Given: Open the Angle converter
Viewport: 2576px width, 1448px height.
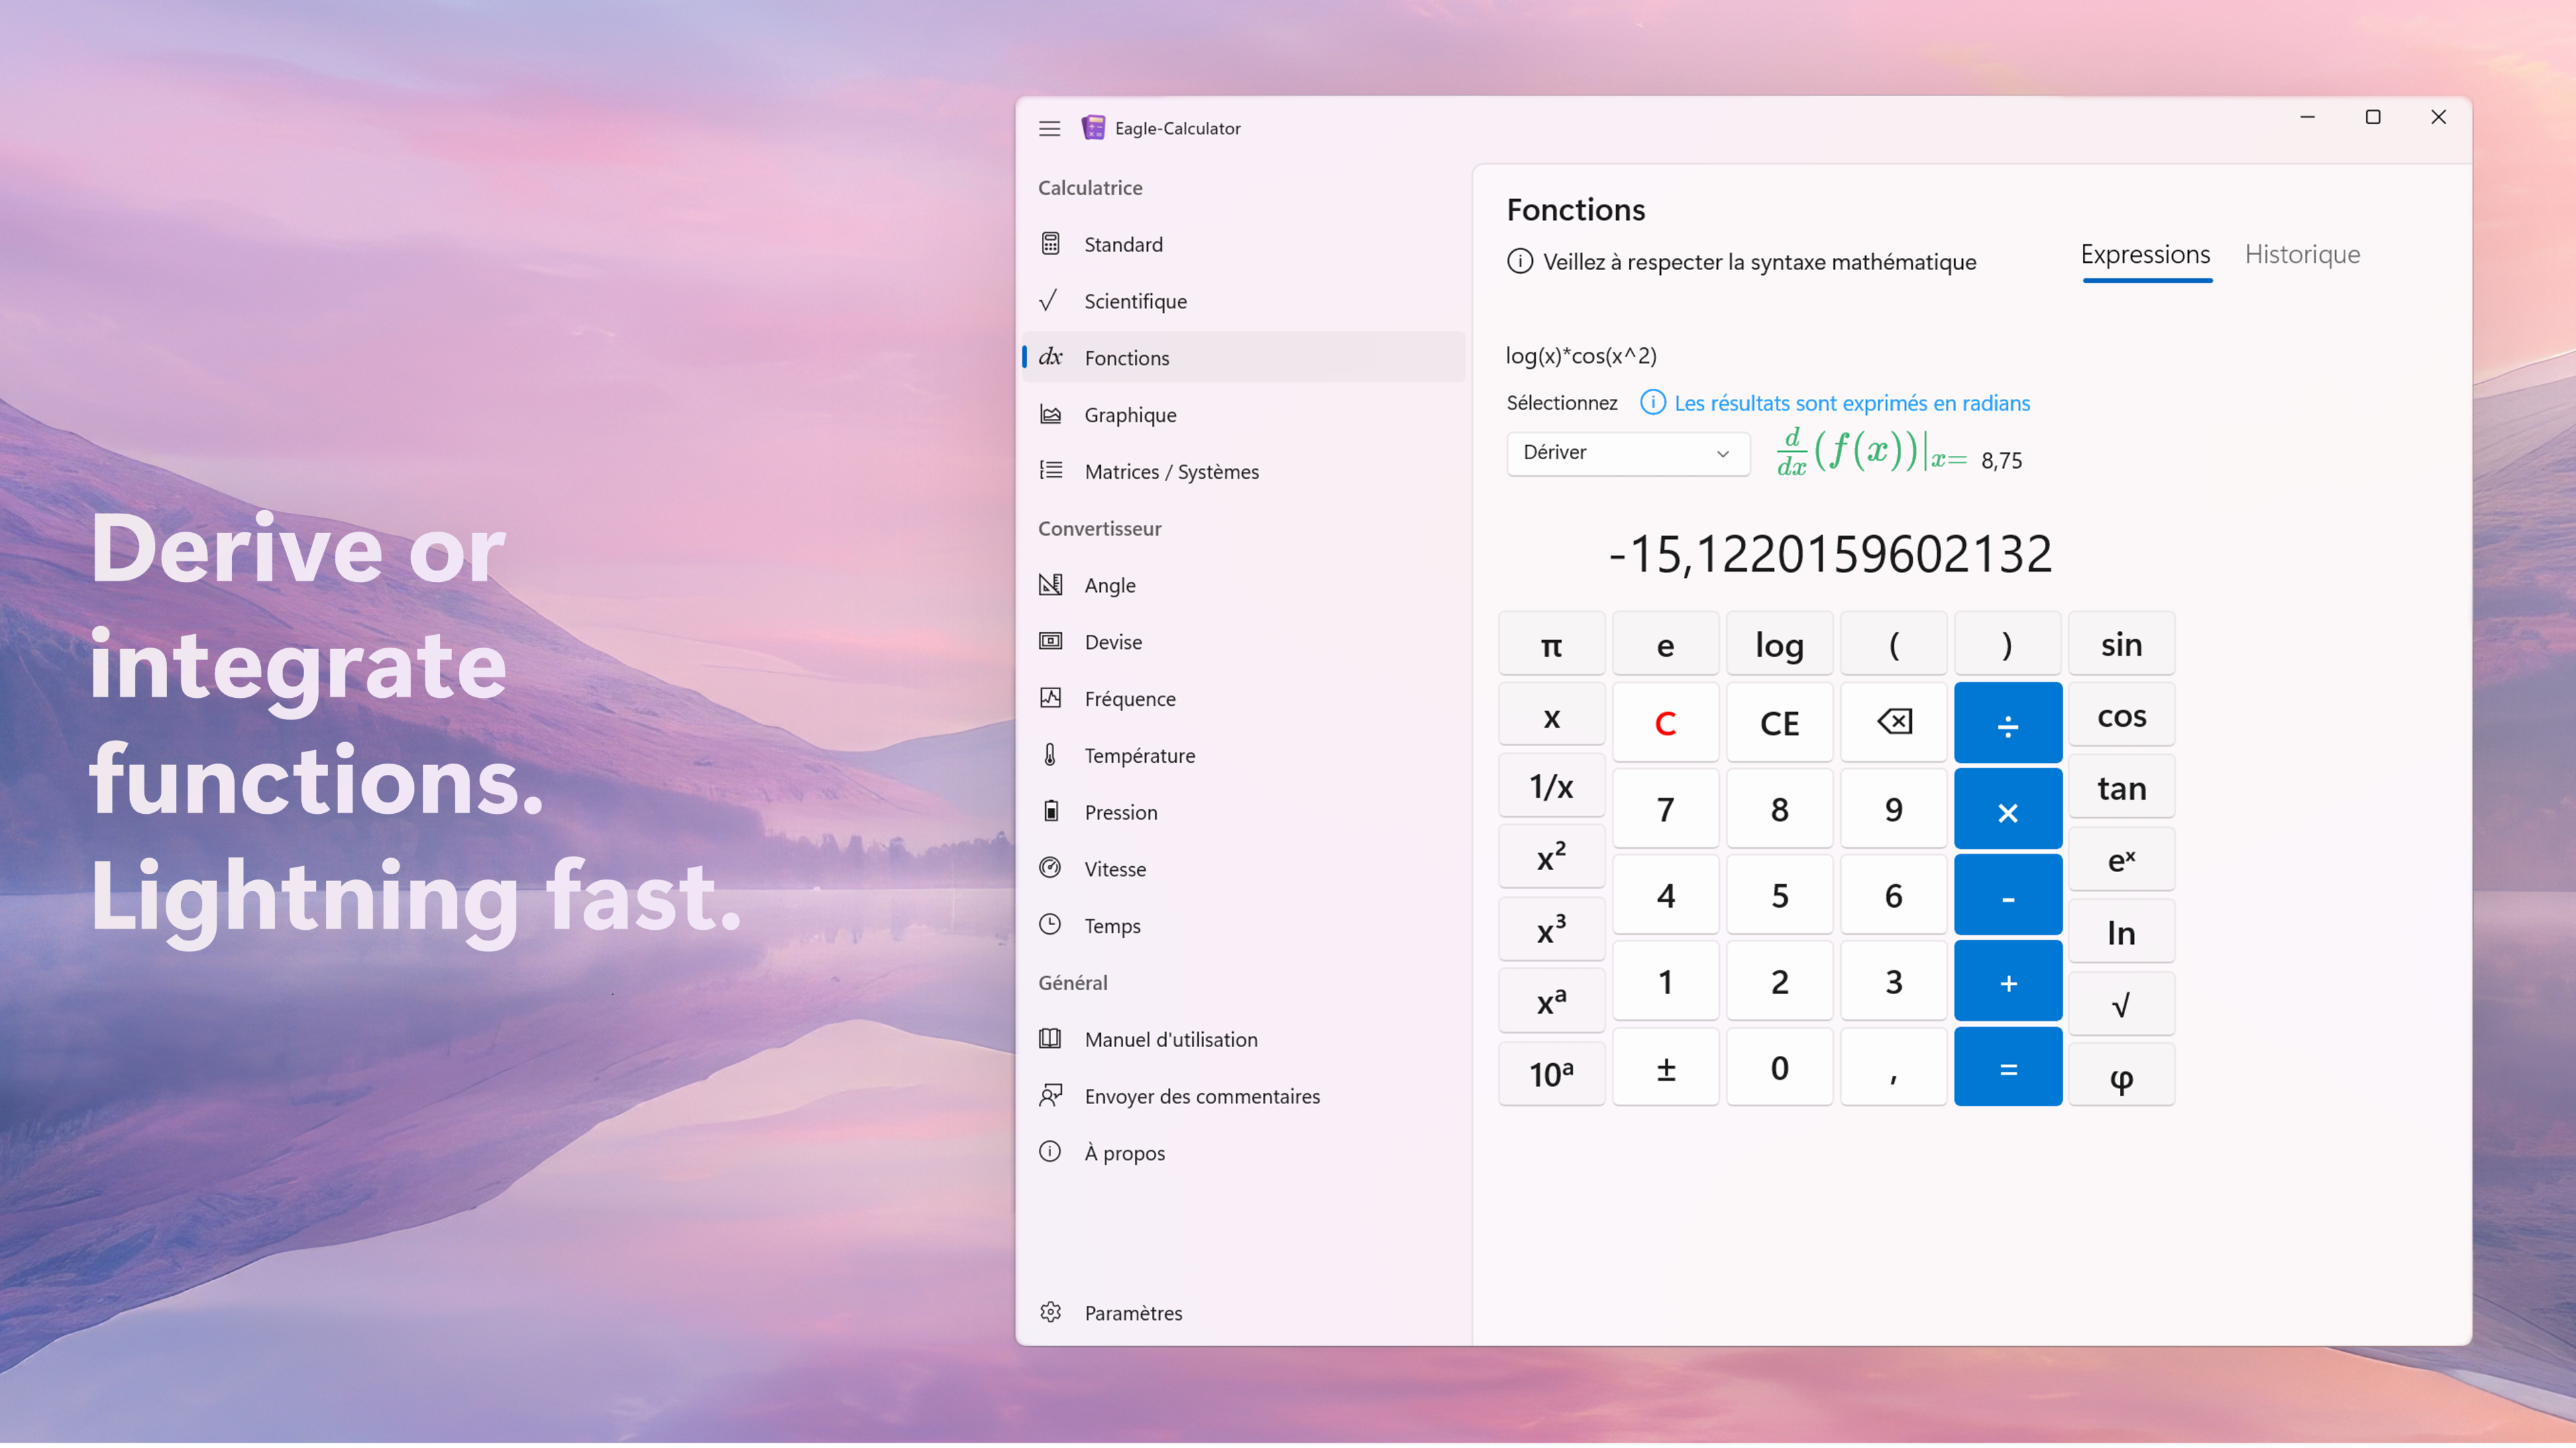Looking at the screenshot, I should [1243, 585].
